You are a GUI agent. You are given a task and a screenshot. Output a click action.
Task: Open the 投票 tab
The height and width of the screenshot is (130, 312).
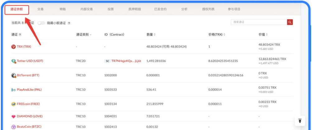[x=111, y=9]
